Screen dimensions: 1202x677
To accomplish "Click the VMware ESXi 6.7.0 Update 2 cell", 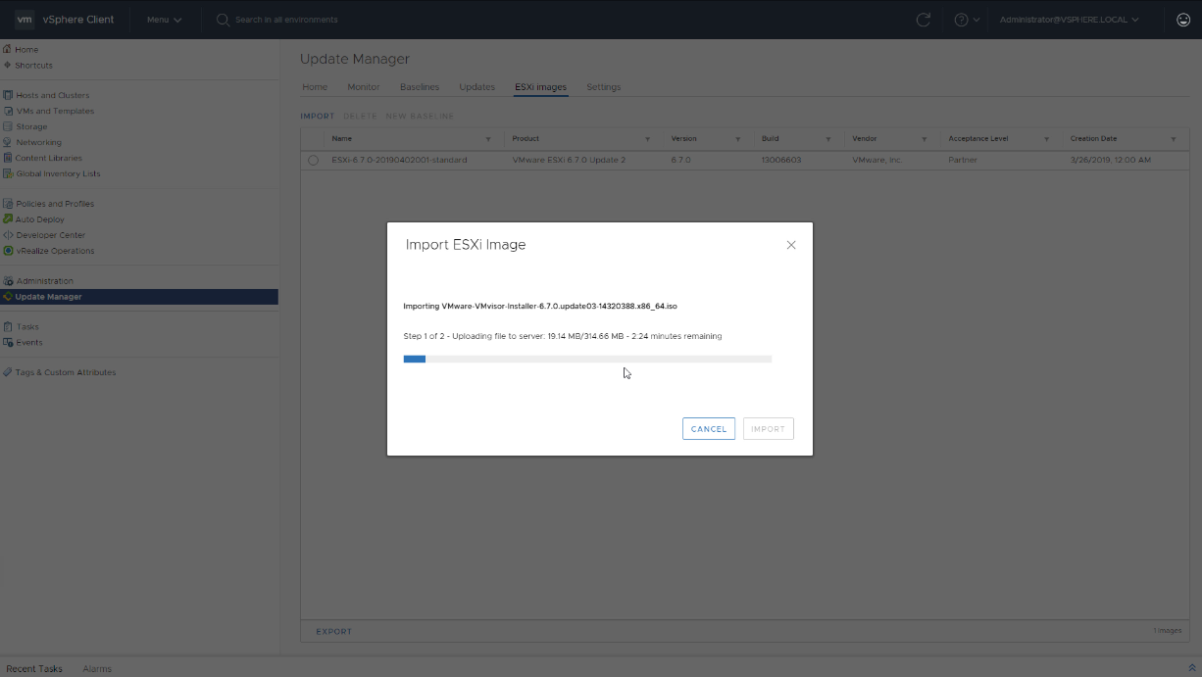I will click(569, 160).
